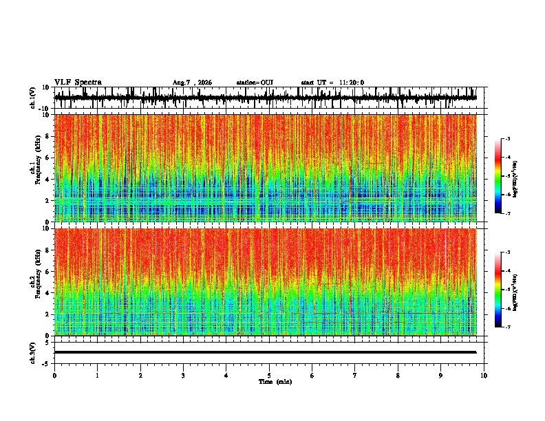Click time axis tick label "8"
Screen dimensions: 545x421
[398, 376]
